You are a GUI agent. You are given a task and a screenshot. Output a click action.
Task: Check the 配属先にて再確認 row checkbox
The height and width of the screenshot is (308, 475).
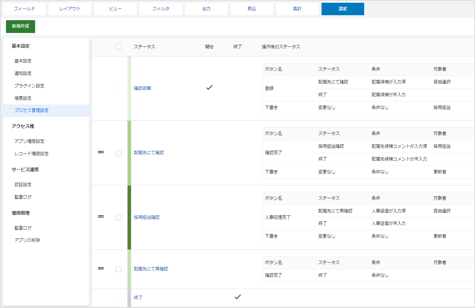(119, 269)
